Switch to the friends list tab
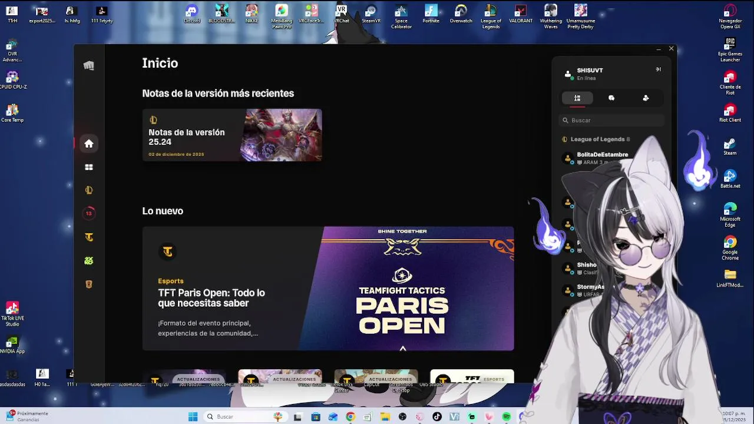 click(577, 98)
